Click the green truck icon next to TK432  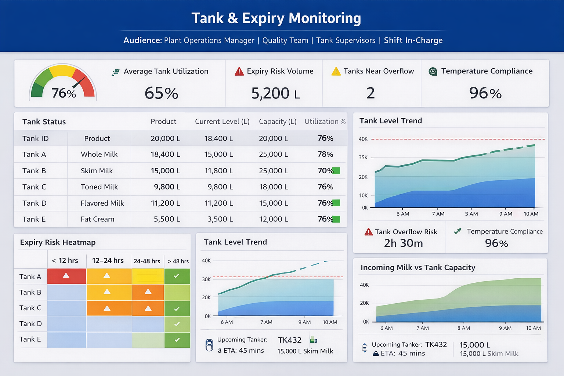313,340
